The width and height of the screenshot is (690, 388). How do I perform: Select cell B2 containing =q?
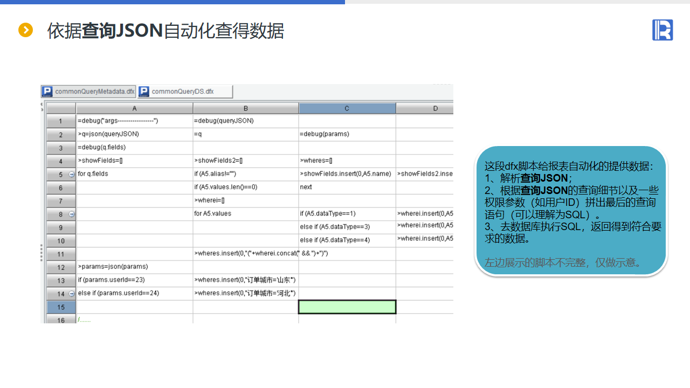[246, 134]
